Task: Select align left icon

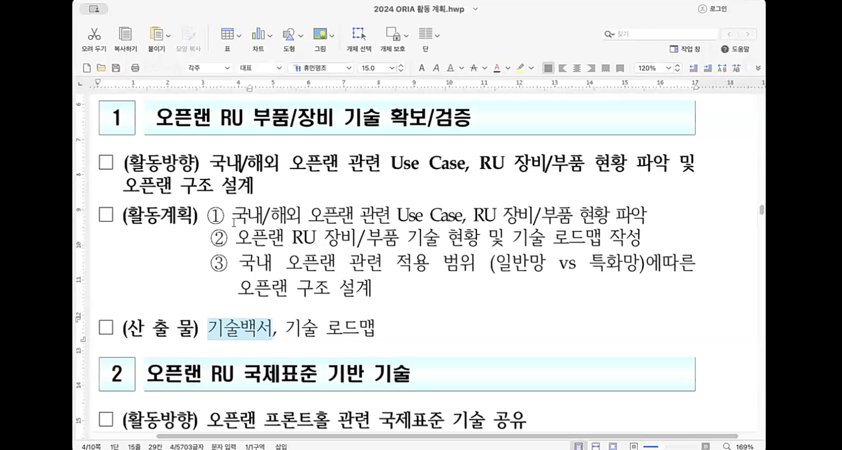Action: pos(562,68)
